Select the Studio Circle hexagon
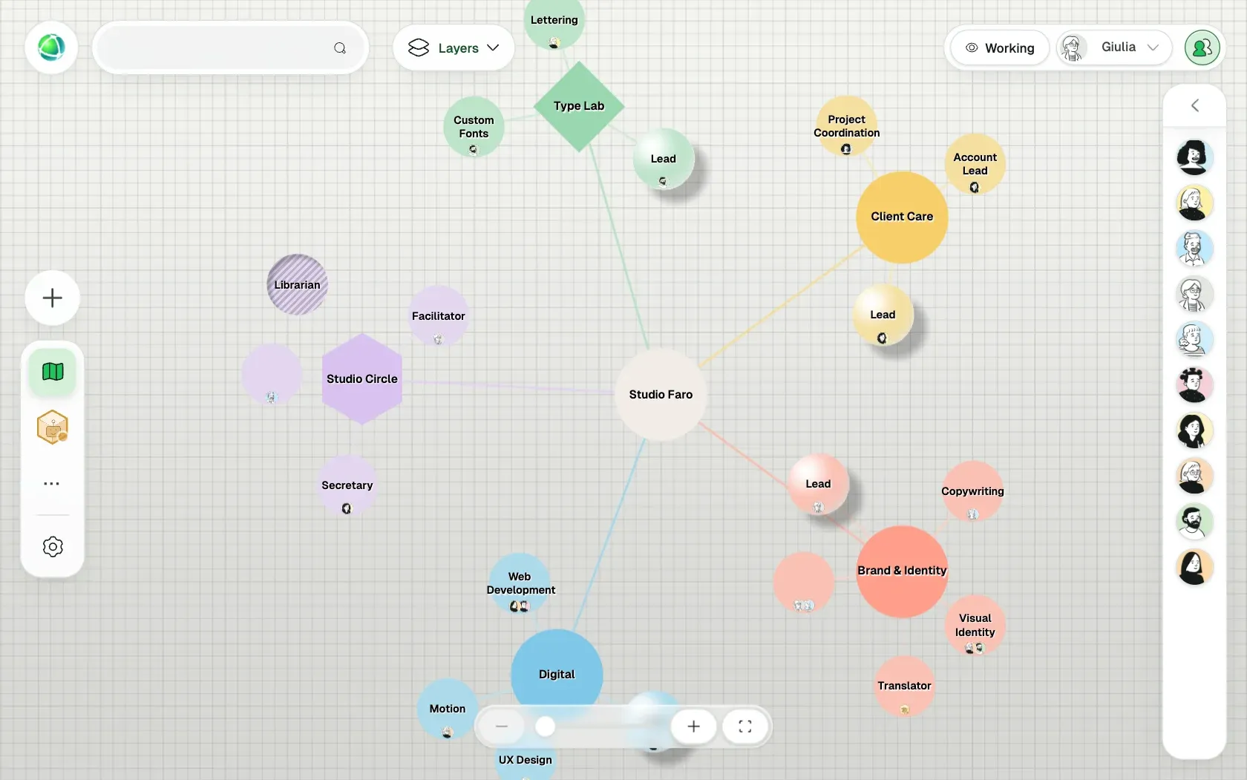The image size is (1247, 780). pyautogui.click(x=362, y=378)
